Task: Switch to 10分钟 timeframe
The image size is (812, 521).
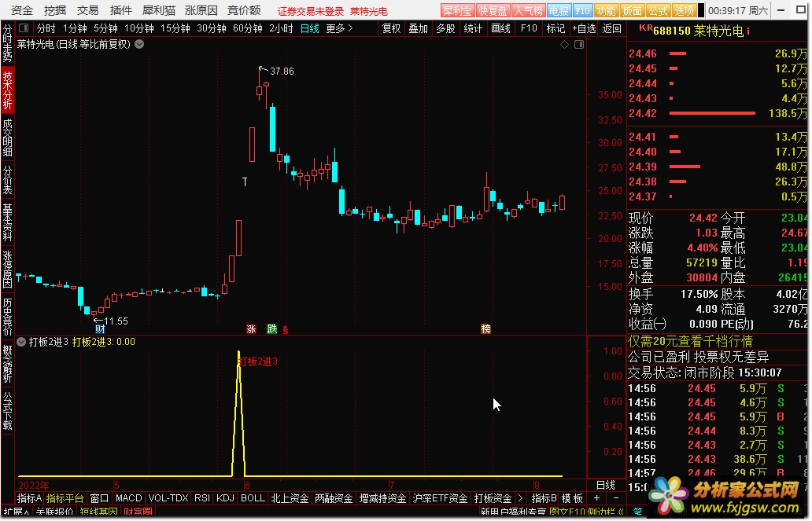Action: [x=138, y=28]
